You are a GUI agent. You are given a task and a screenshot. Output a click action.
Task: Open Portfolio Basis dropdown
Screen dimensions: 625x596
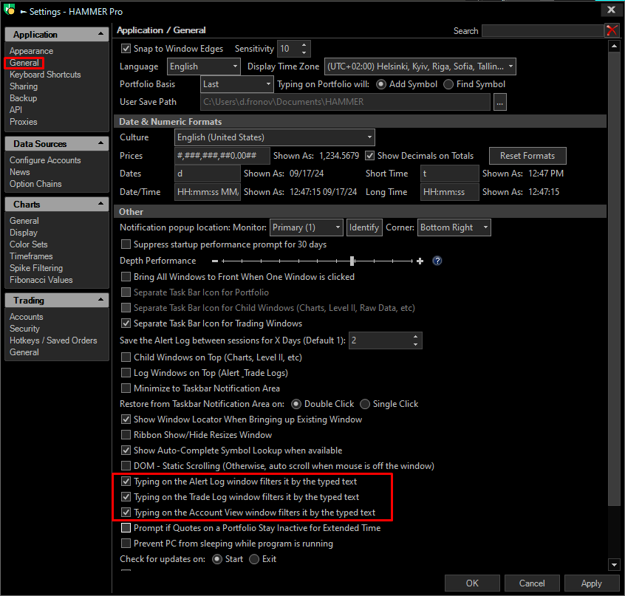coord(236,84)
